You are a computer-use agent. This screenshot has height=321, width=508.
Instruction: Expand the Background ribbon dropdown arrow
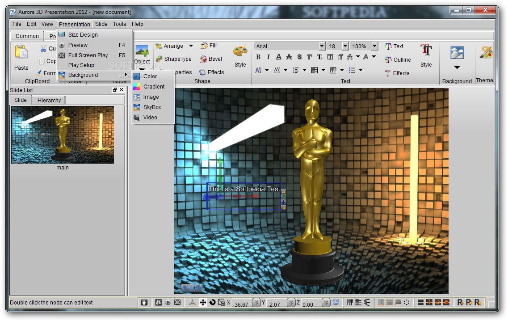tap(457, 68)
